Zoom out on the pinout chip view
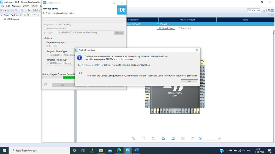 point(153,138)
